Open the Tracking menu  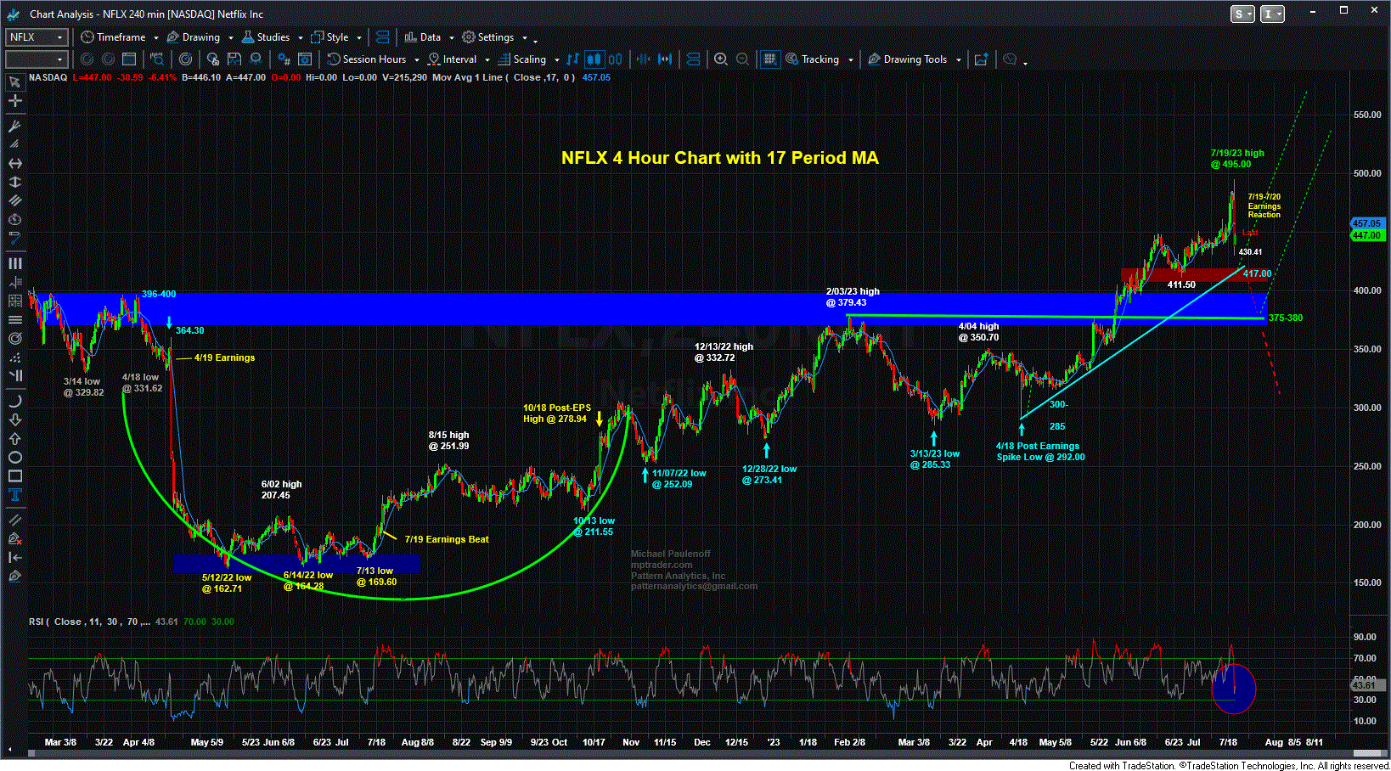coord(819,59)
